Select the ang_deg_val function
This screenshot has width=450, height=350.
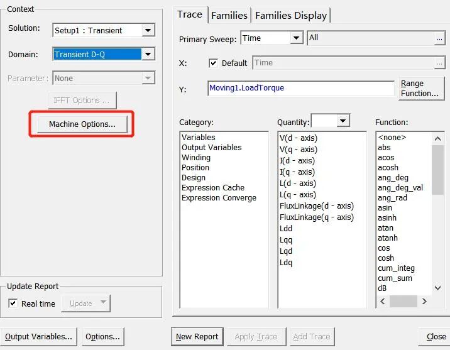click(400, 188)
